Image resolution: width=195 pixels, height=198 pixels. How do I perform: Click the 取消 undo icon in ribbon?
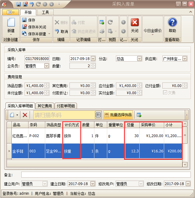pyautogui.click(x=57, y=31)
